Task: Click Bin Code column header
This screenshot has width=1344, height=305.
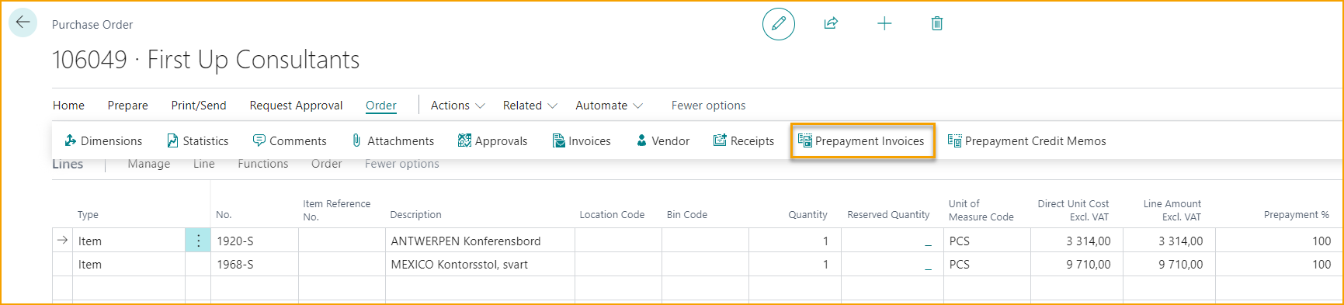Action: [x=687, y=215]
